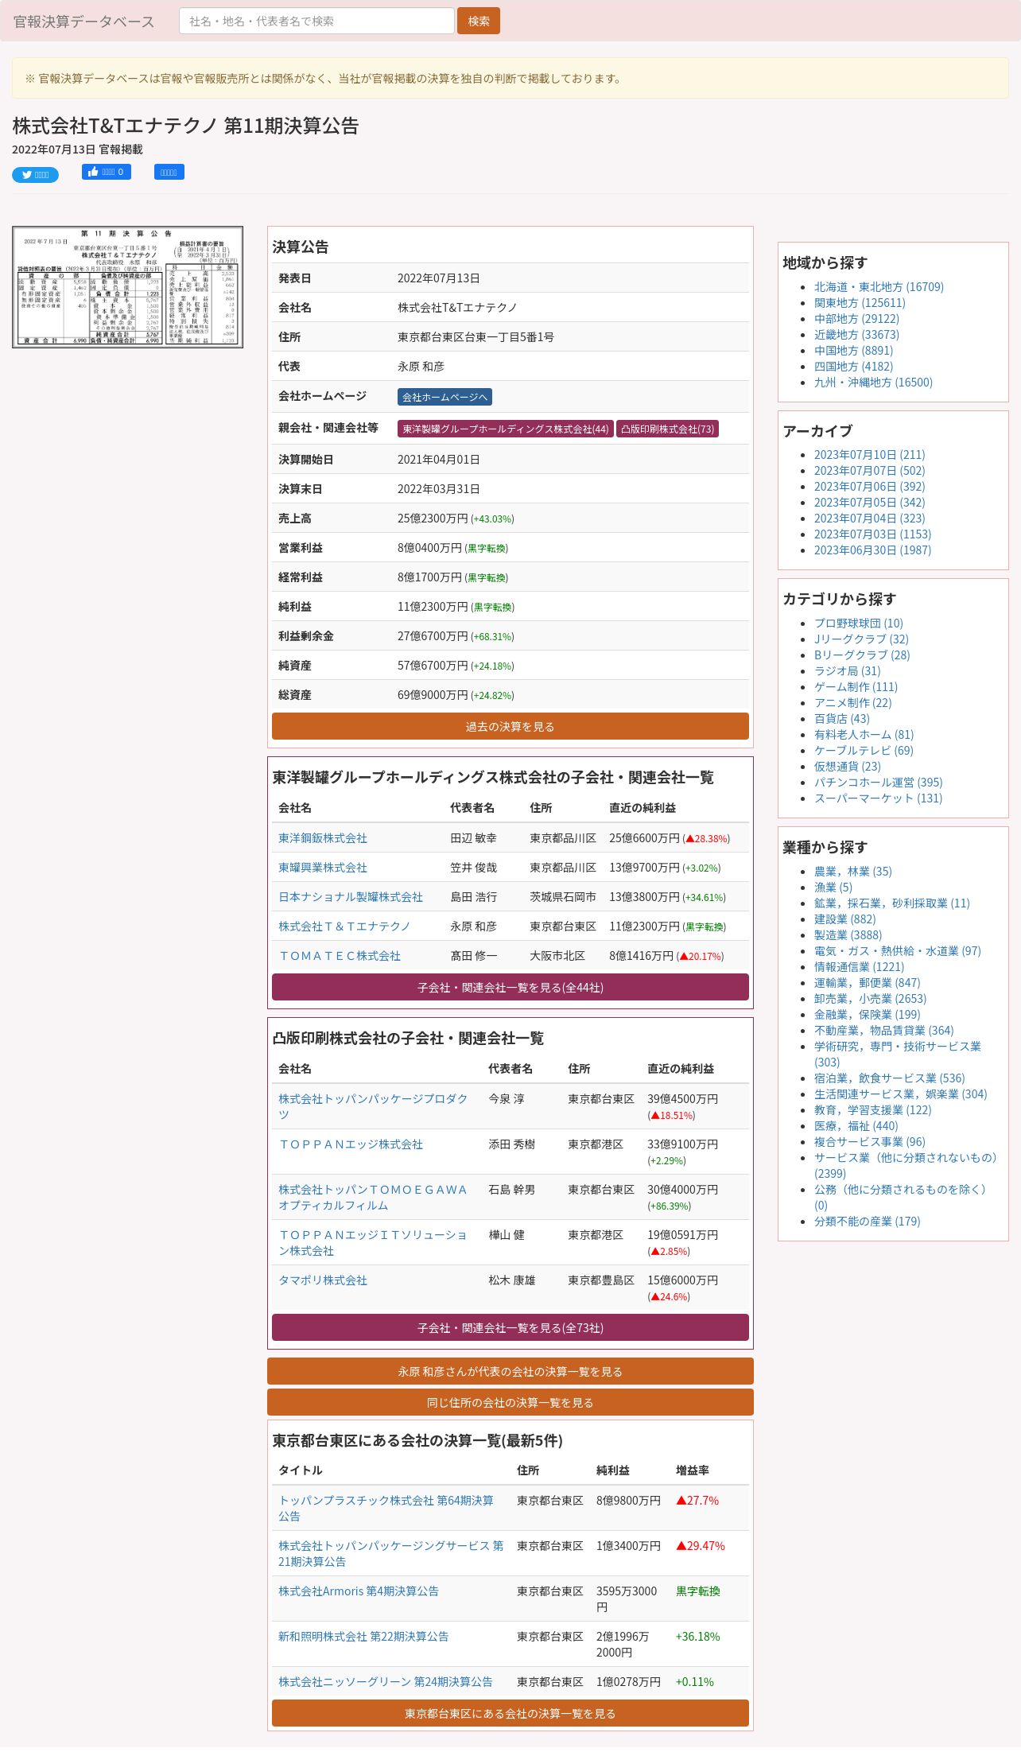Browse 金融業，保険業 (199) industry
The width and height of the screenshot is (1021, 1752).
coord(867,1015)
